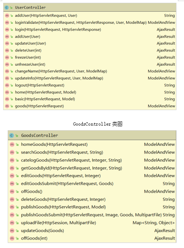
Task: Click the GoodsController 类图 caption text
Action: [x=98, y=124]
